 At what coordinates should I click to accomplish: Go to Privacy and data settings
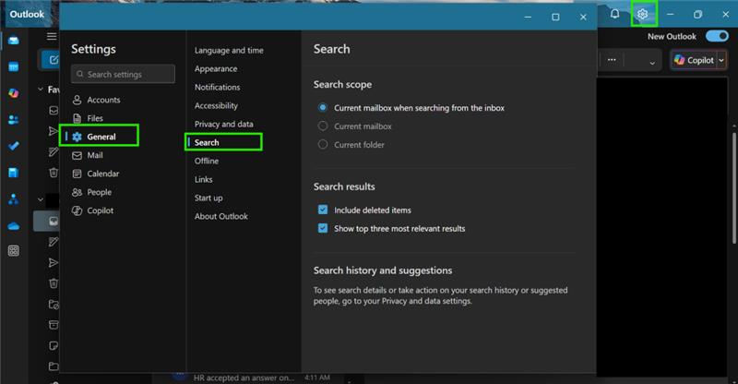(x=224, y=124)
